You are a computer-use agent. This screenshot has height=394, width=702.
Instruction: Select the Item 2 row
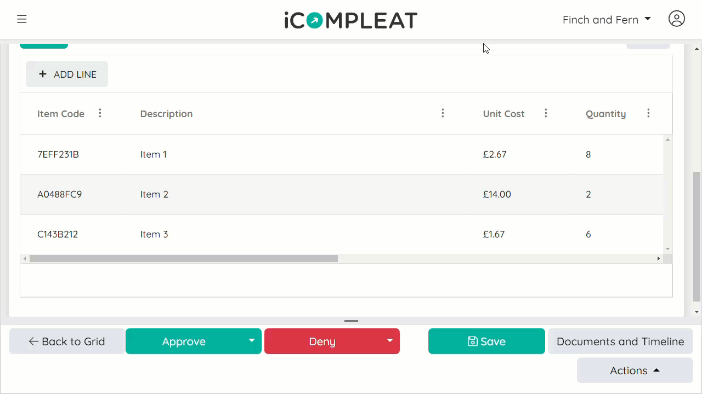pos(342,194)
